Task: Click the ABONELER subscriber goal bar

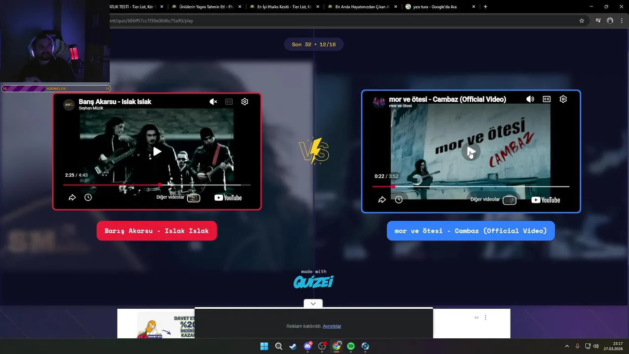Action: pos(56,88)
